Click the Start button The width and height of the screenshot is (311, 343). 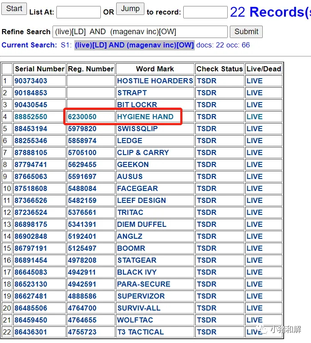click(14, 9)
